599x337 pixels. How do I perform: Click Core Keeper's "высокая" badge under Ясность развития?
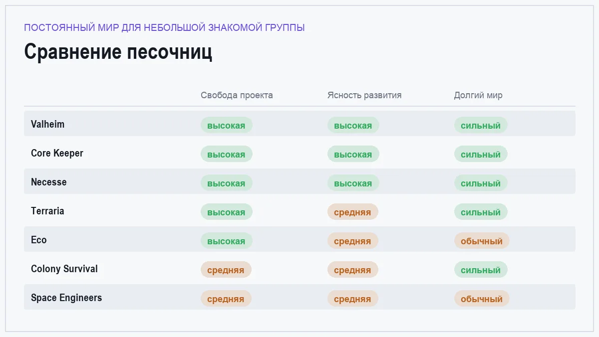[353, 154]
